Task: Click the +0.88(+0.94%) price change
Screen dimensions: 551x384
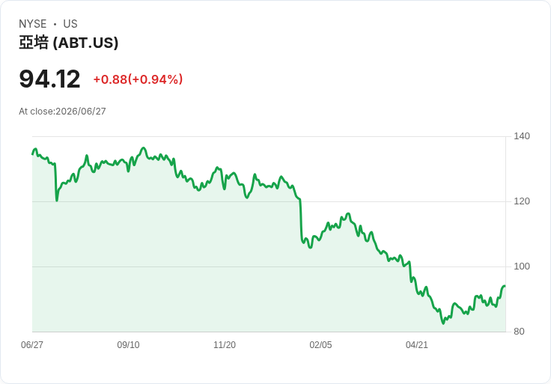Action: point(138,79)
